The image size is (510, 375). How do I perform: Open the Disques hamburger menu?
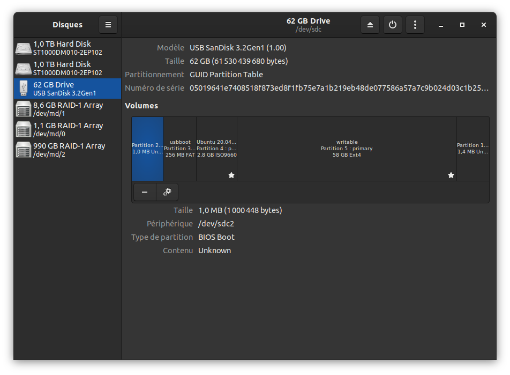pyautogui.click(x=108, y=25)
